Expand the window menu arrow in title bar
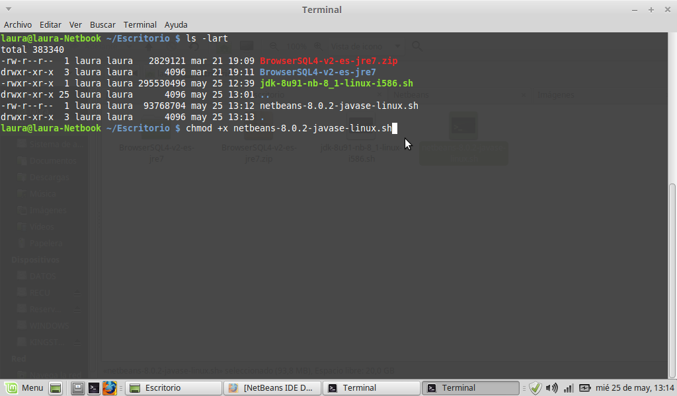Image resolution: width=677 pixels, height=396 pixels. 8,10
